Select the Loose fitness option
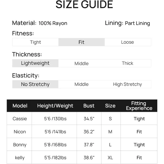Screen dimensions: 164x164 coord(127,42)
